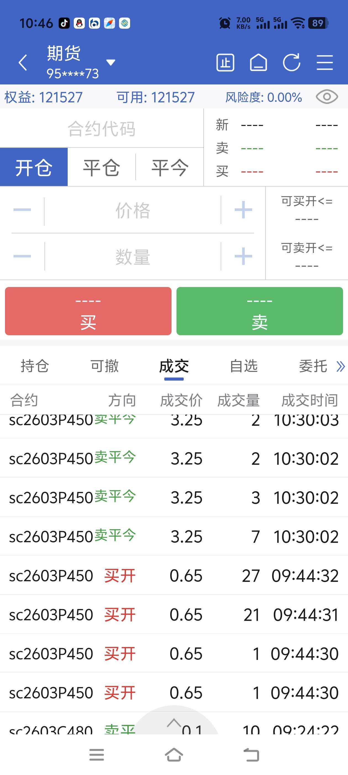348x775 pixels.
Task: Tap the 合约代码 contract code field
Action: [101, 128]
